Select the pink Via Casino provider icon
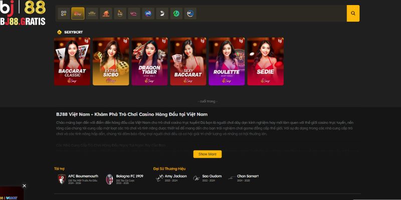This screenshot has height=200, width=401. tap(134, 13)
